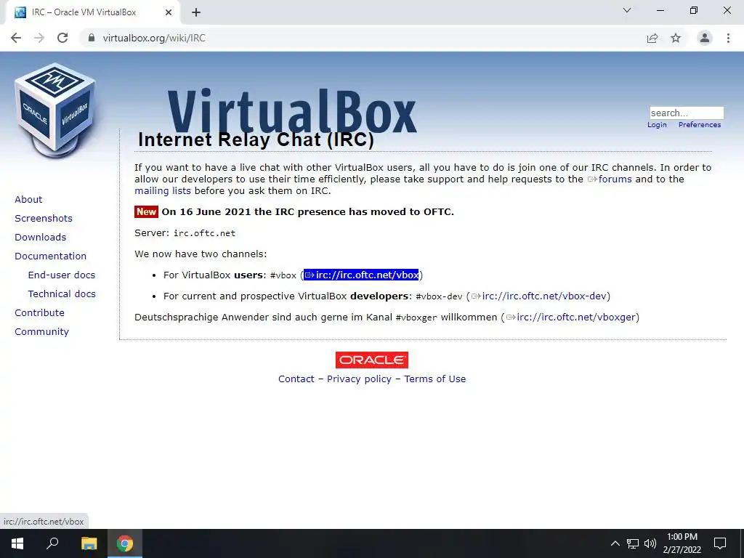Open the Terms of Use link
Screen dimensions: 744x558
click(x=435, y=379)
